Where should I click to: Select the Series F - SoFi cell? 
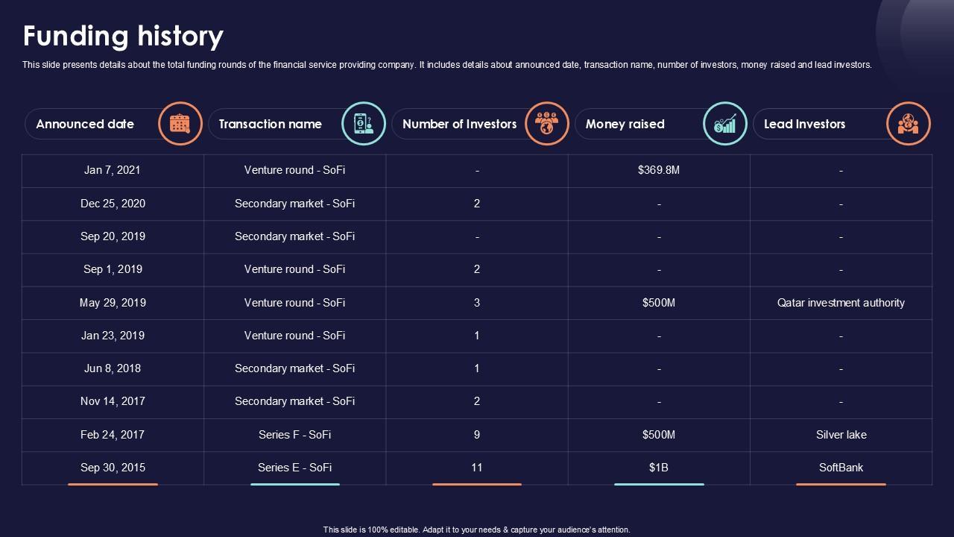(294, 435)
